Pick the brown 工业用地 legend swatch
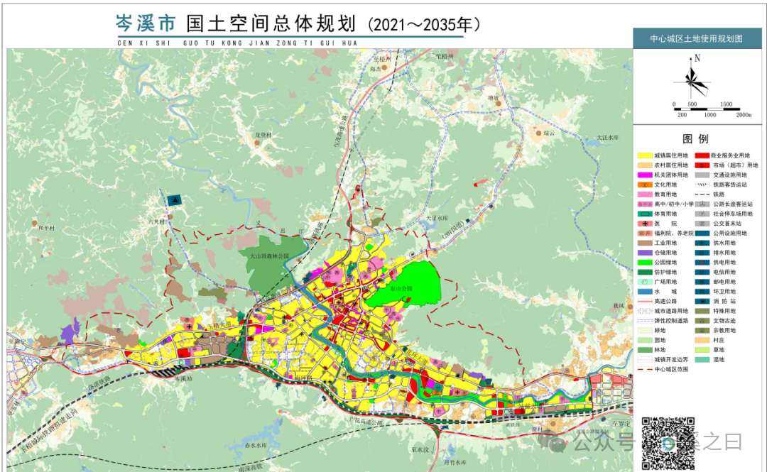Screen dimensions: 767x472 tap(645, 243)
